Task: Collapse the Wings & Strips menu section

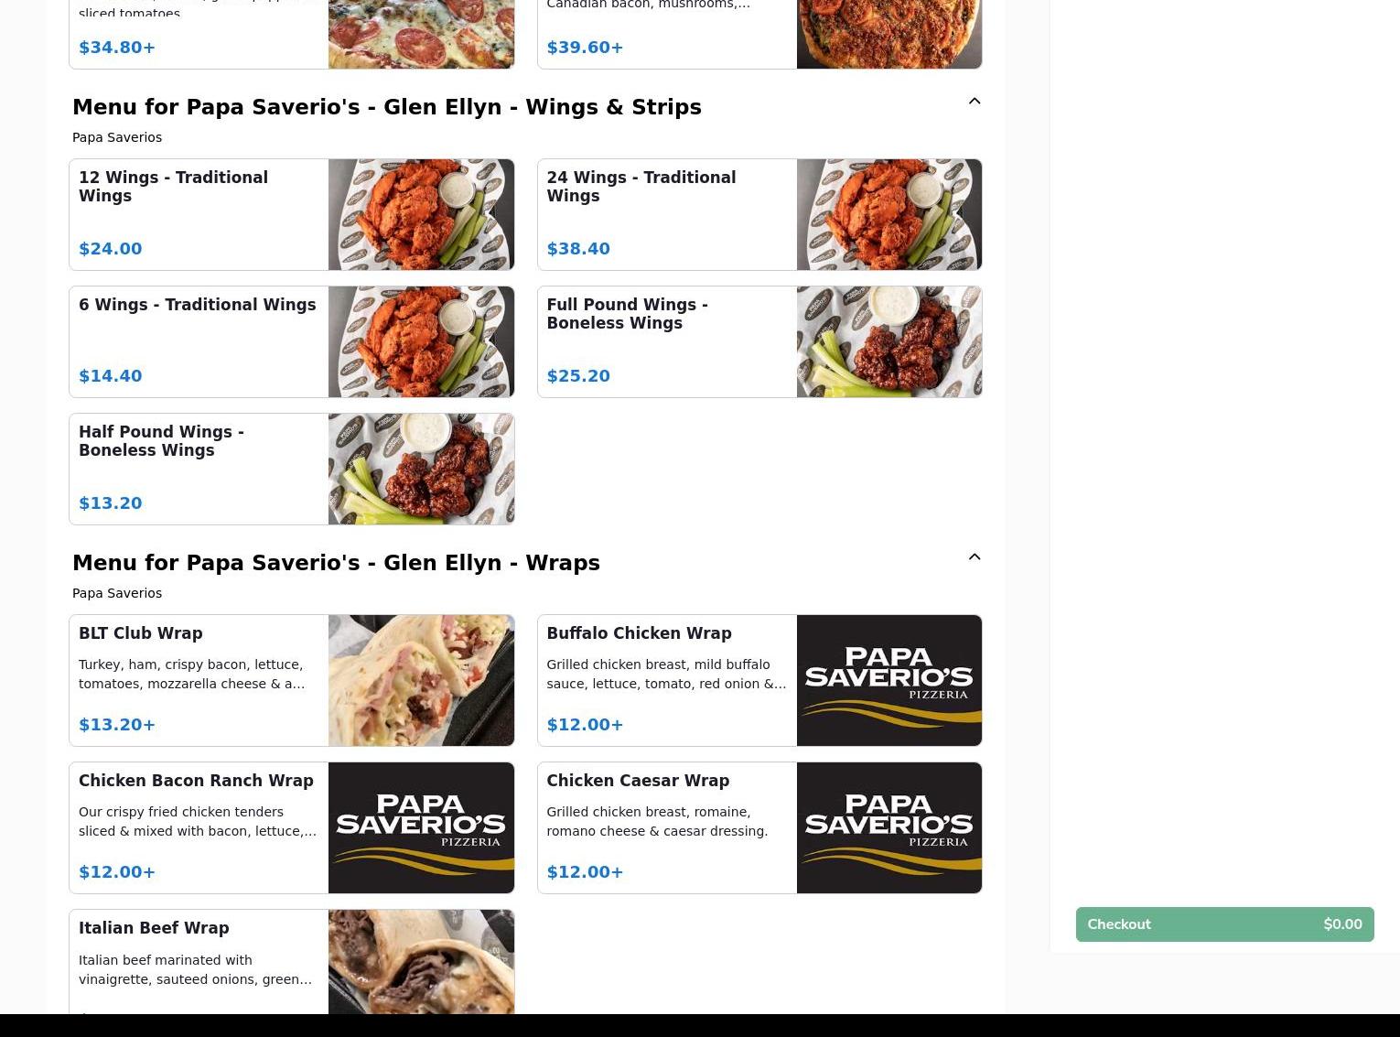Action: (974, 102)
